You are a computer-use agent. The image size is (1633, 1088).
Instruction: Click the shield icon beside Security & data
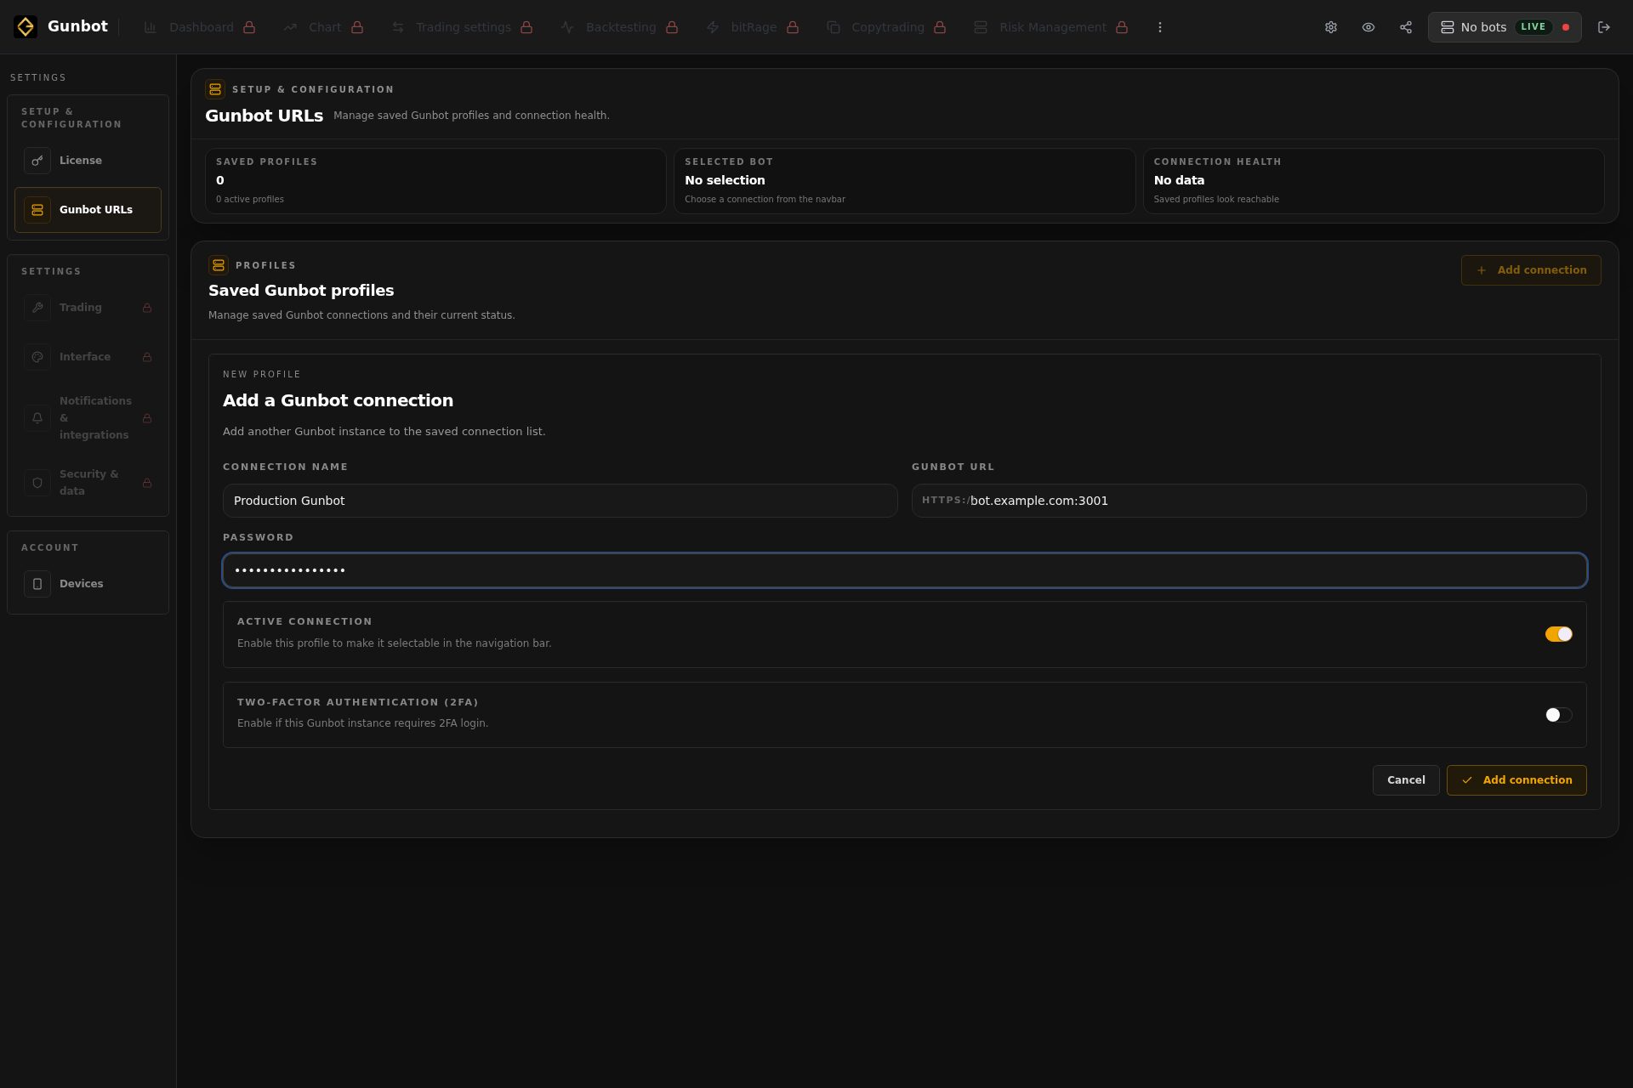point(37,483)
